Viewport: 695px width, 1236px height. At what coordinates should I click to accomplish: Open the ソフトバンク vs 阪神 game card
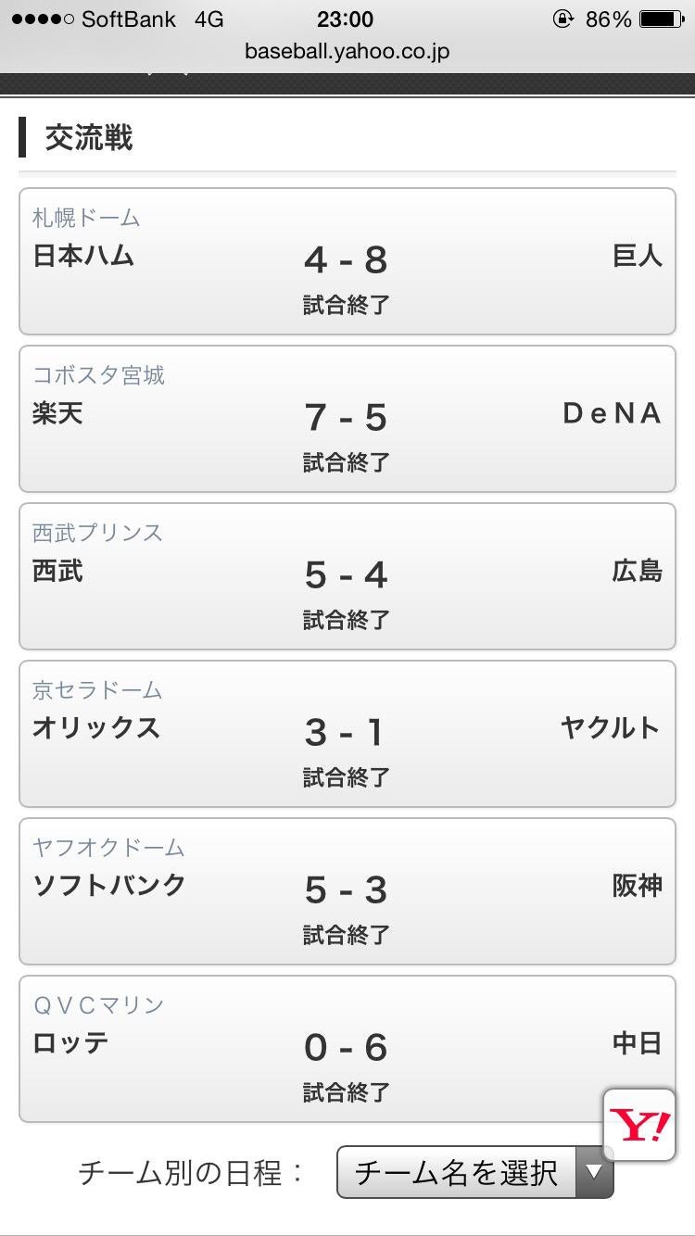(347, 891)
